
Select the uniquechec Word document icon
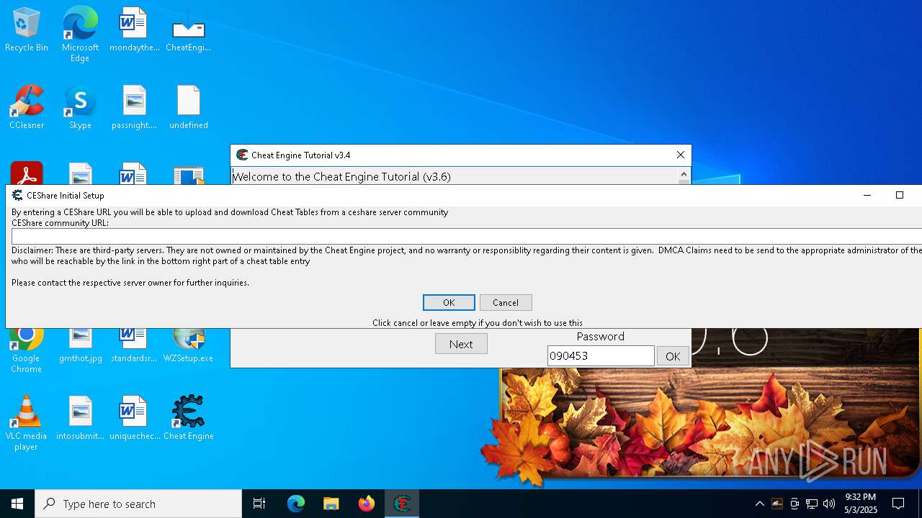[134, 418]
